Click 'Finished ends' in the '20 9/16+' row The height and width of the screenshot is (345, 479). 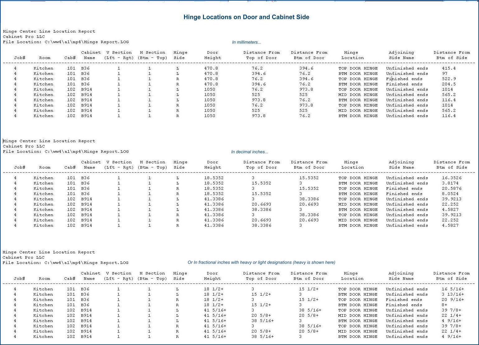pos(404,300)
